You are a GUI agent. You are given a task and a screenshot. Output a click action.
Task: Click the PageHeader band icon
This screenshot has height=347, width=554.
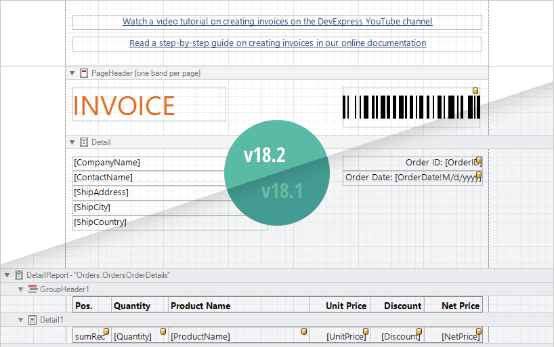[x=84, y=73]
